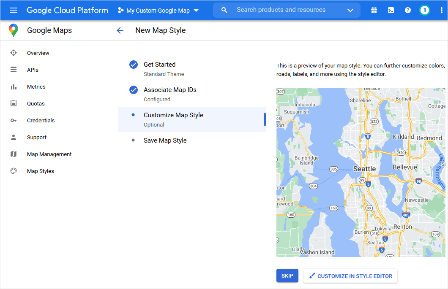Viewport: 448px width, 289px height.
Task: Click the Associate Map IDs checkmark icon
Action: 134,90
